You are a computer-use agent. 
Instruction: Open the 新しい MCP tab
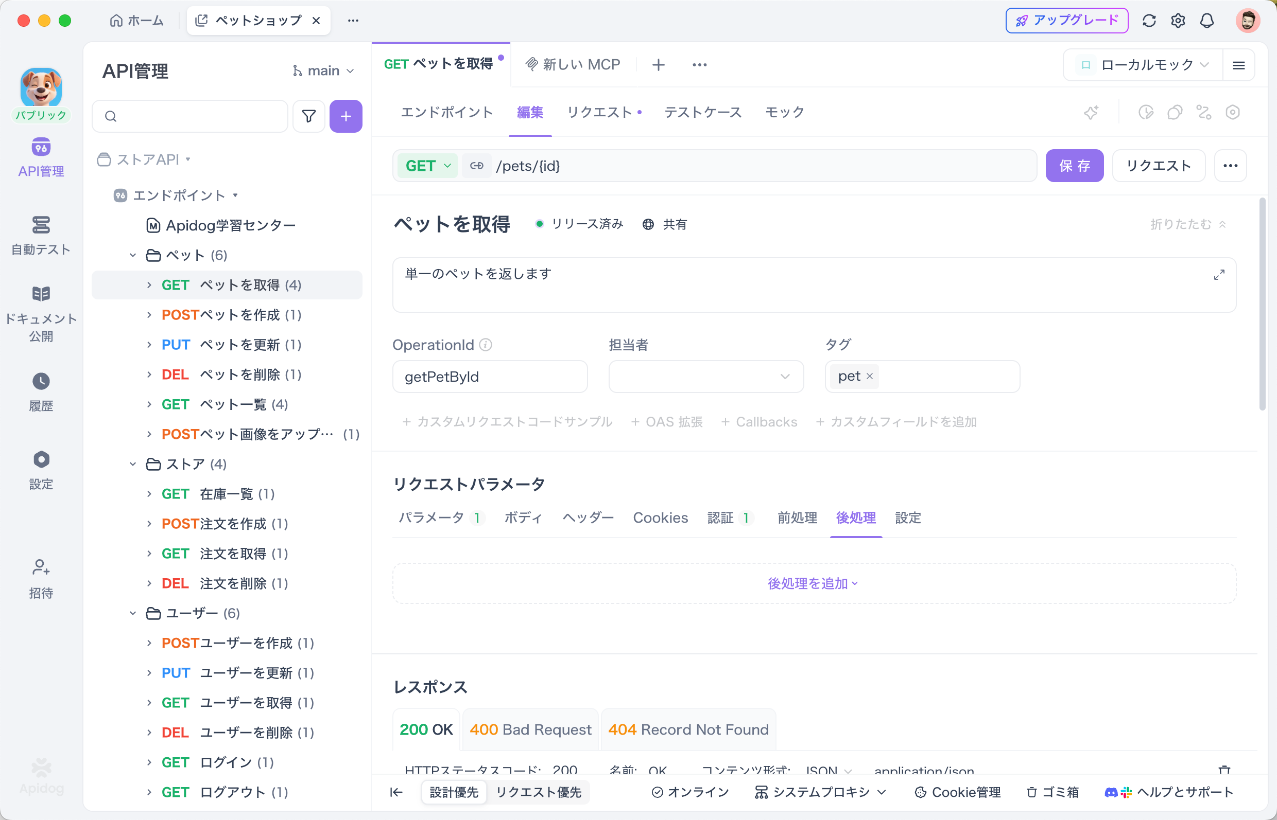point(573,64)
